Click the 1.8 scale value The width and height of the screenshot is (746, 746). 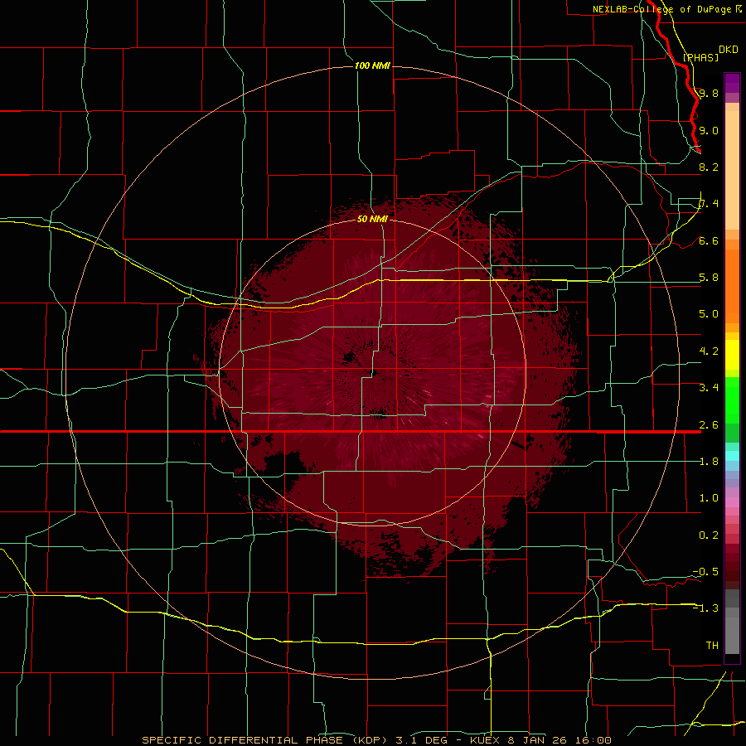[x=709, y=462]
